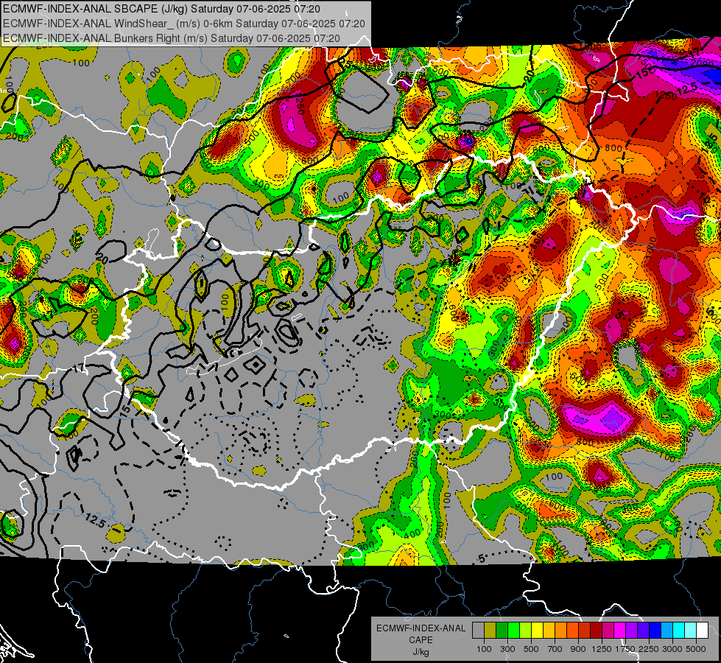Image resolution: width=721 pixels, height=663 pixels.
Task: Click the J/kg unit label in legend
Action: click(421, 652)
